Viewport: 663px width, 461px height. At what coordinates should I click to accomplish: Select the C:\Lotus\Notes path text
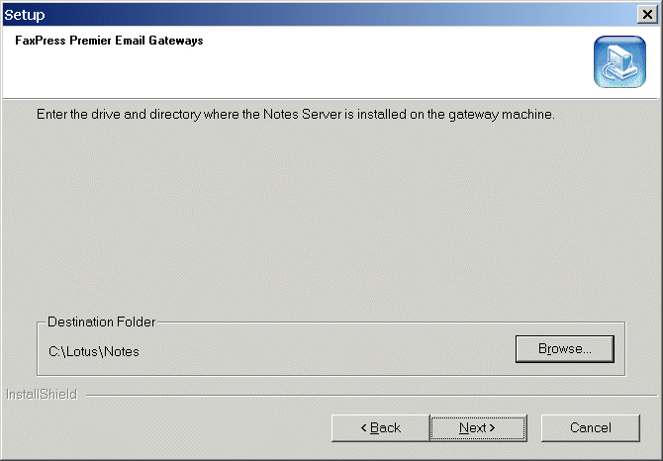(x=94, y=351)
